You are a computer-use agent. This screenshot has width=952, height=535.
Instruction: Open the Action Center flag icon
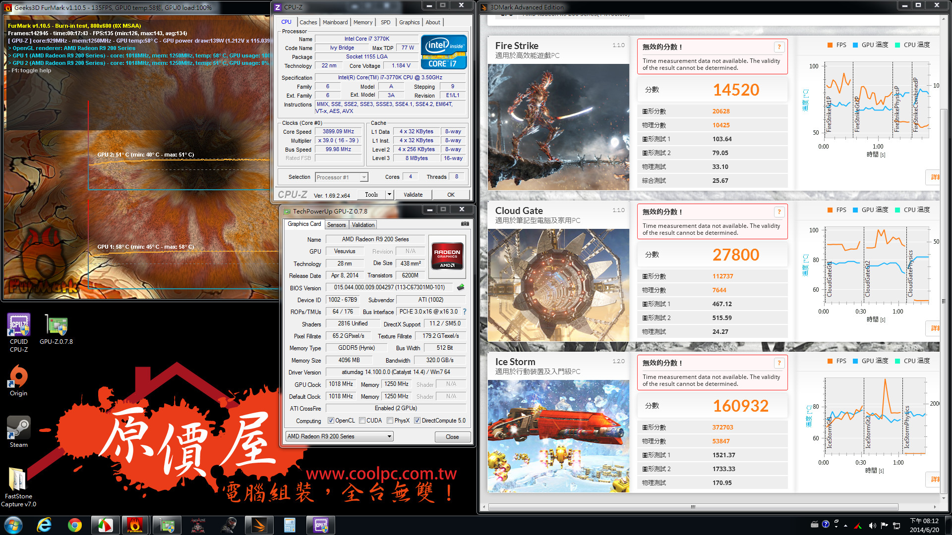(885, 526)
